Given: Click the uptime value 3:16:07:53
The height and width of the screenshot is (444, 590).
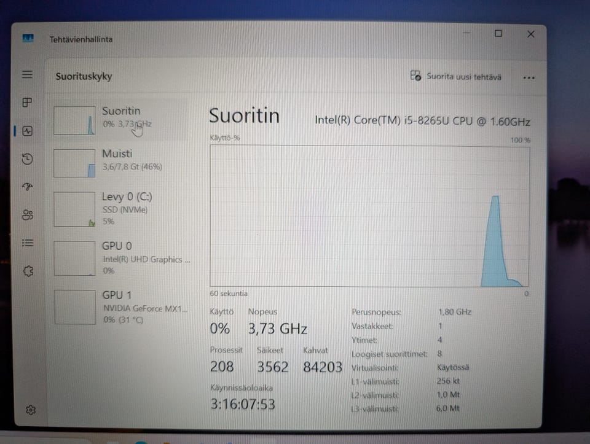Looking at the screenshot, I should (x=243, y=404).
